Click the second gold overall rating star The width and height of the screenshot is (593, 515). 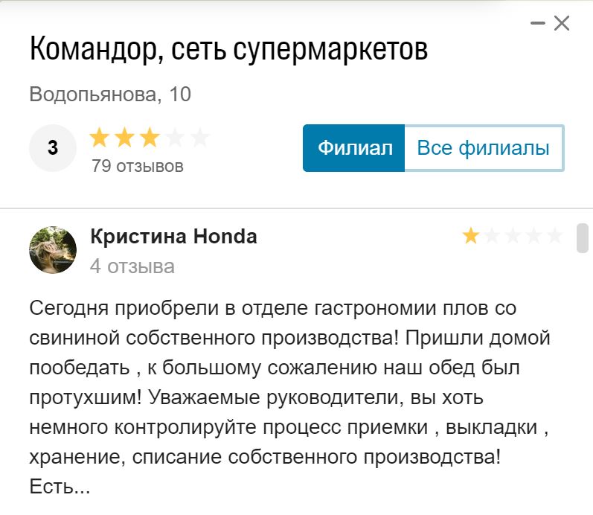click(x=124, y=138)
